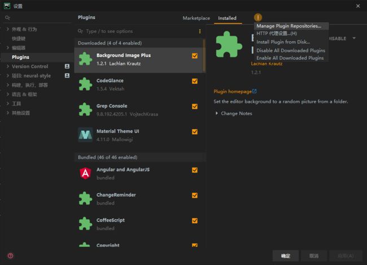This screenshot has width=367, height=265.
Task: Choose Install Plugin from Disk
Action: (291, 42)
